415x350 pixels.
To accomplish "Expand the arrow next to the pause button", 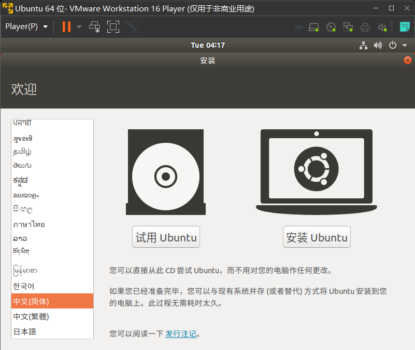I will (x=79, y=27).
